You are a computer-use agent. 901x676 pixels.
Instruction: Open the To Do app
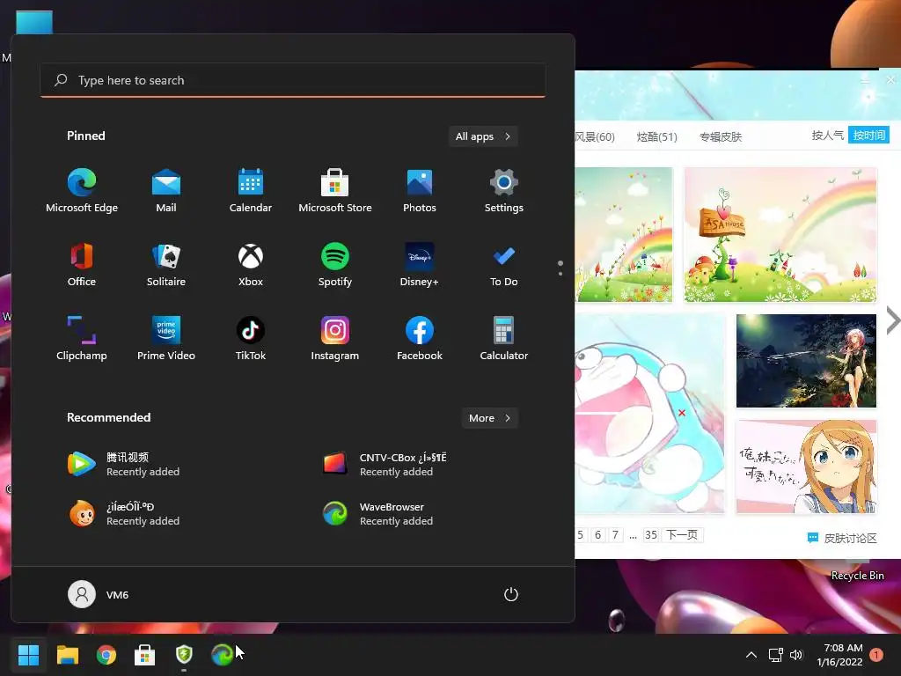[504, 264]
